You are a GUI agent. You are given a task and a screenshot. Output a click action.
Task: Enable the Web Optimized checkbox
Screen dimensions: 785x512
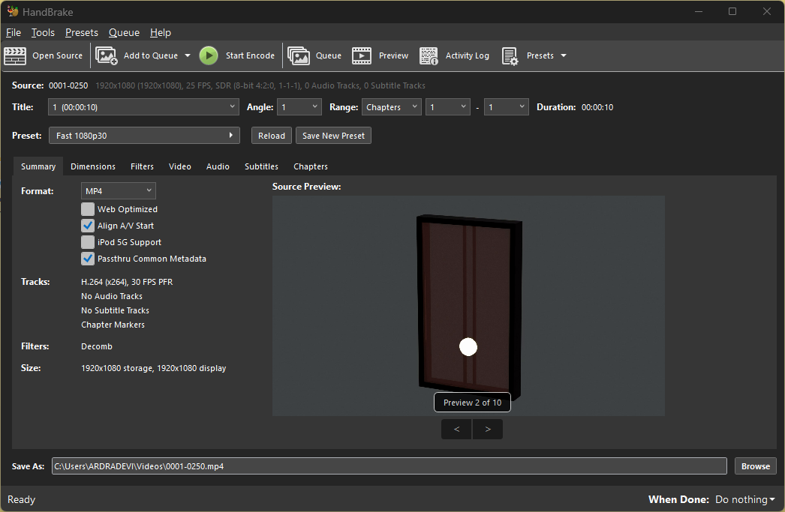pos(88,209)
